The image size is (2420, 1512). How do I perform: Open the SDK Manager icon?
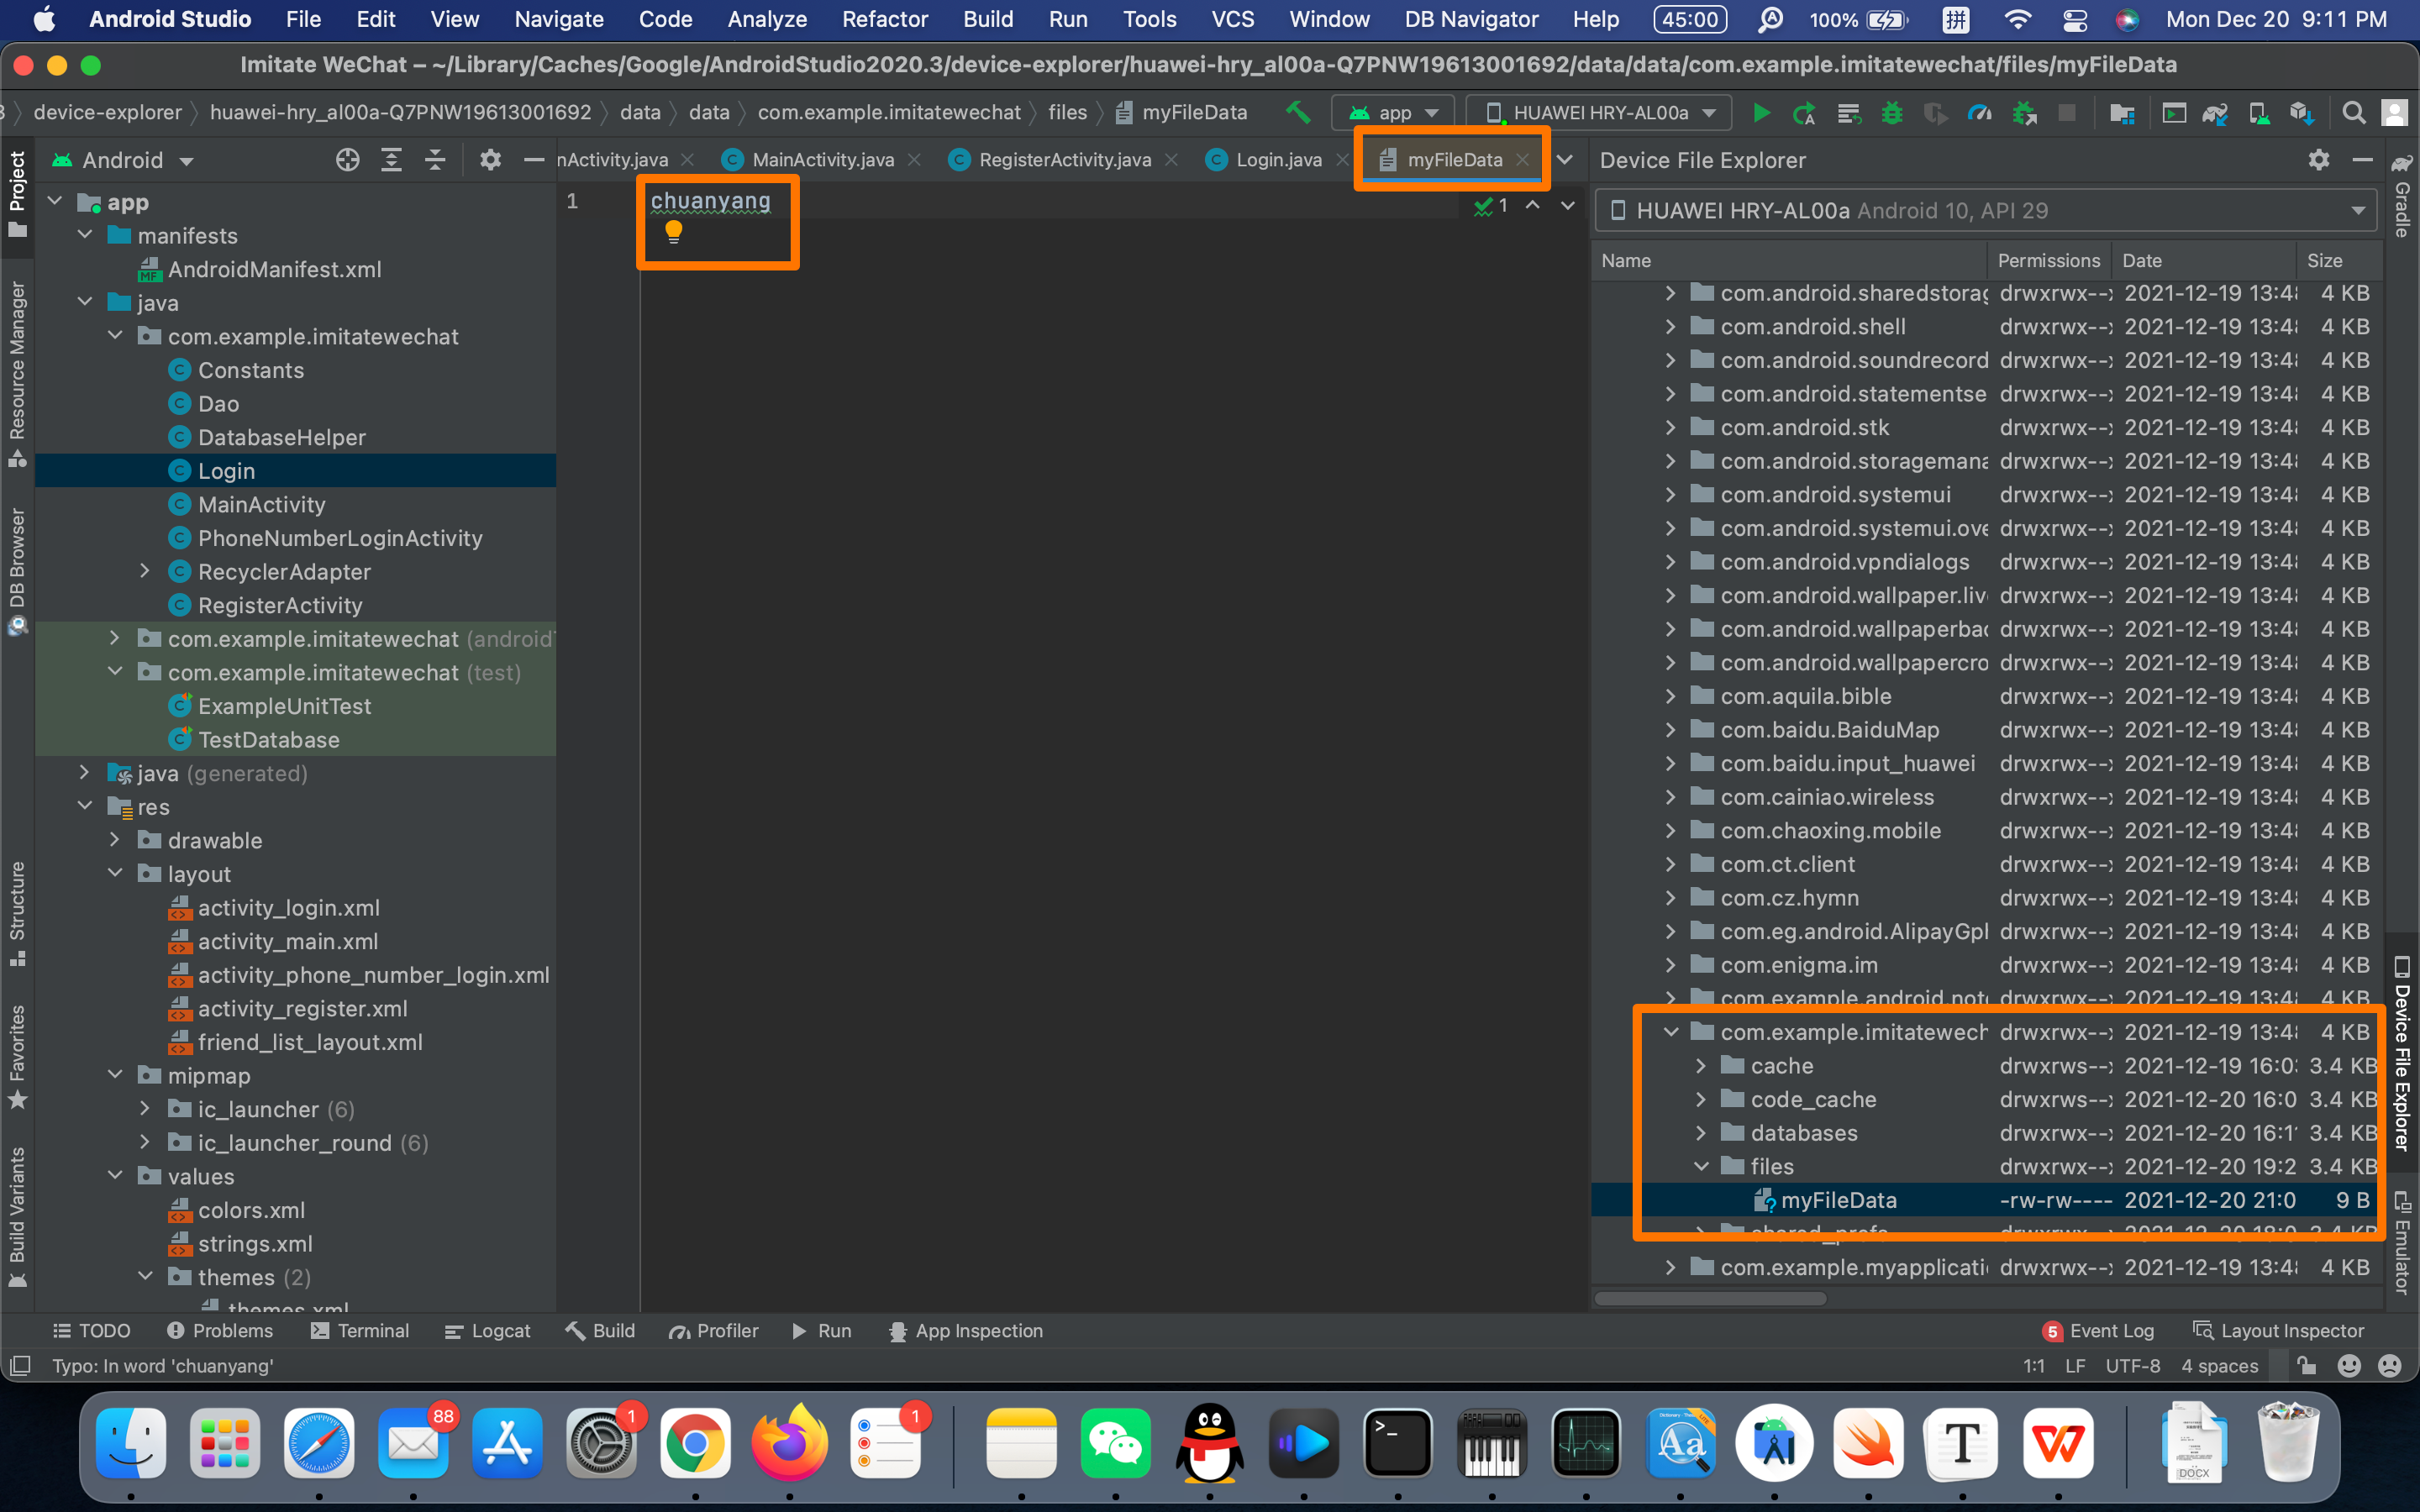(x=2302, y=113)
